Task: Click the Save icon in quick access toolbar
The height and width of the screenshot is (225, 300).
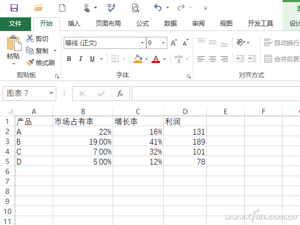Action: pos(14,8)
